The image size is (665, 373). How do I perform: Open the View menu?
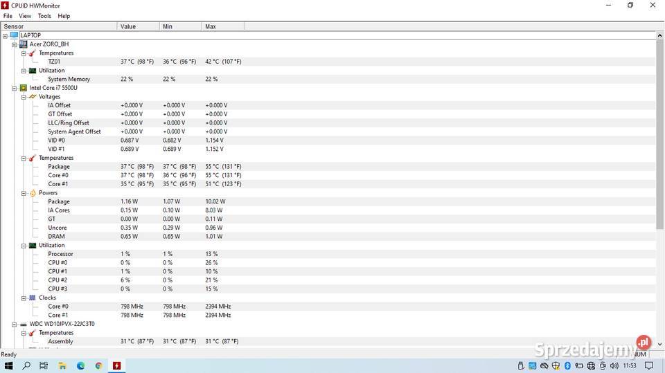pos(25,16)
